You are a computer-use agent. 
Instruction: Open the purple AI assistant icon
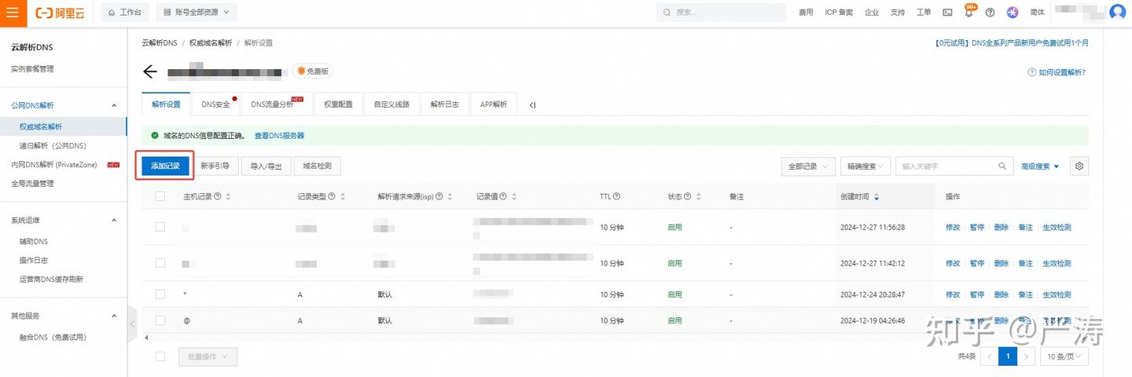pyautogui.click(x=1013, y=13)
